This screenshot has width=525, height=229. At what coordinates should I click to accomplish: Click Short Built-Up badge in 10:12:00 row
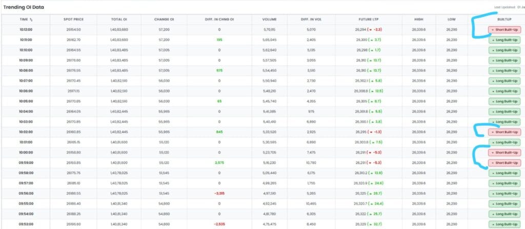(504, 30)
